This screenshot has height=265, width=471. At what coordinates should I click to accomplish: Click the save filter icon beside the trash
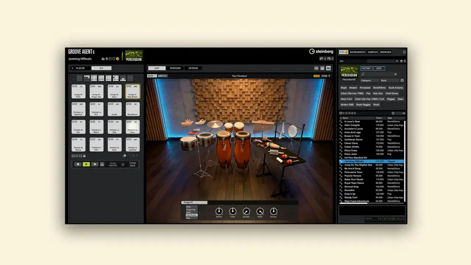coord(401,61)
